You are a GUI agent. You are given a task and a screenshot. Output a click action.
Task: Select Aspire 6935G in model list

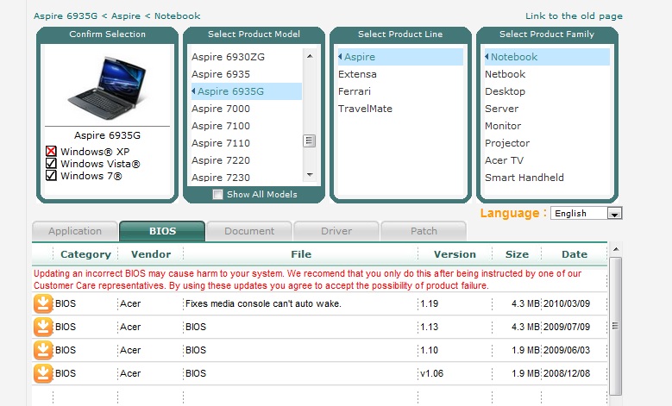pyautogui.click(x=247, y=91)
